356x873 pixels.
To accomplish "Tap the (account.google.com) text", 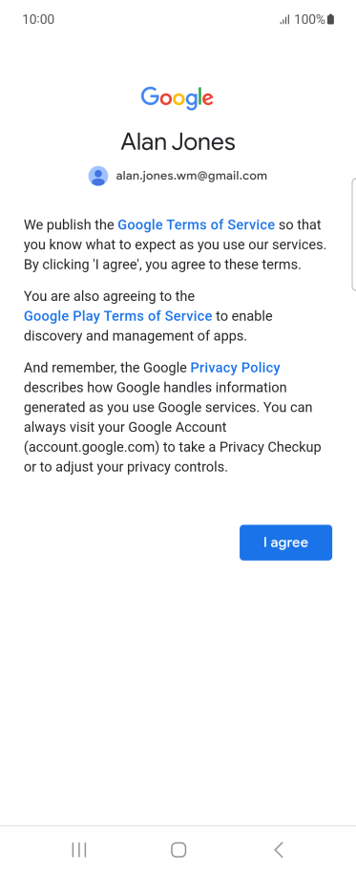I will point(98,448).
